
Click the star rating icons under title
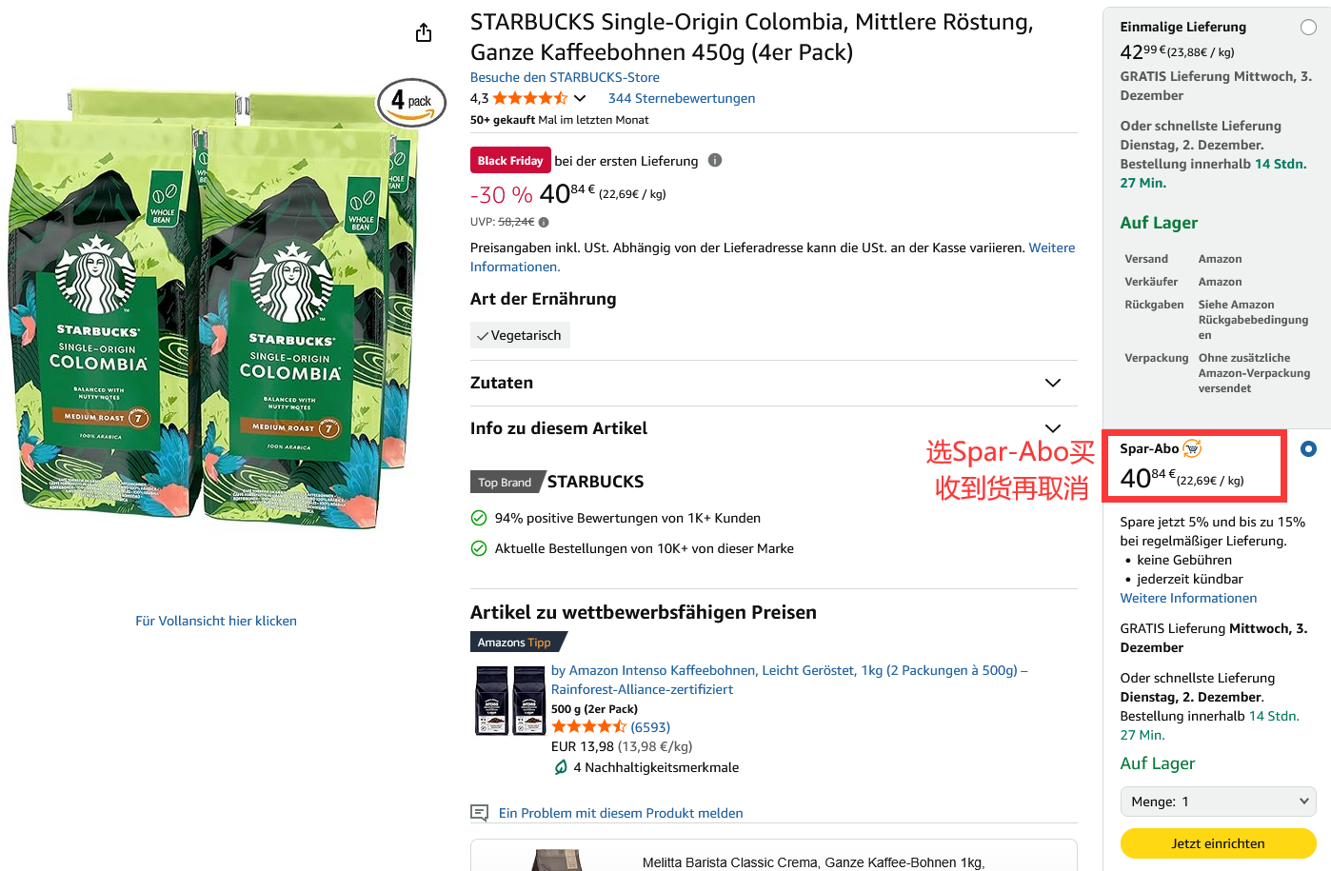coord(530,98)
